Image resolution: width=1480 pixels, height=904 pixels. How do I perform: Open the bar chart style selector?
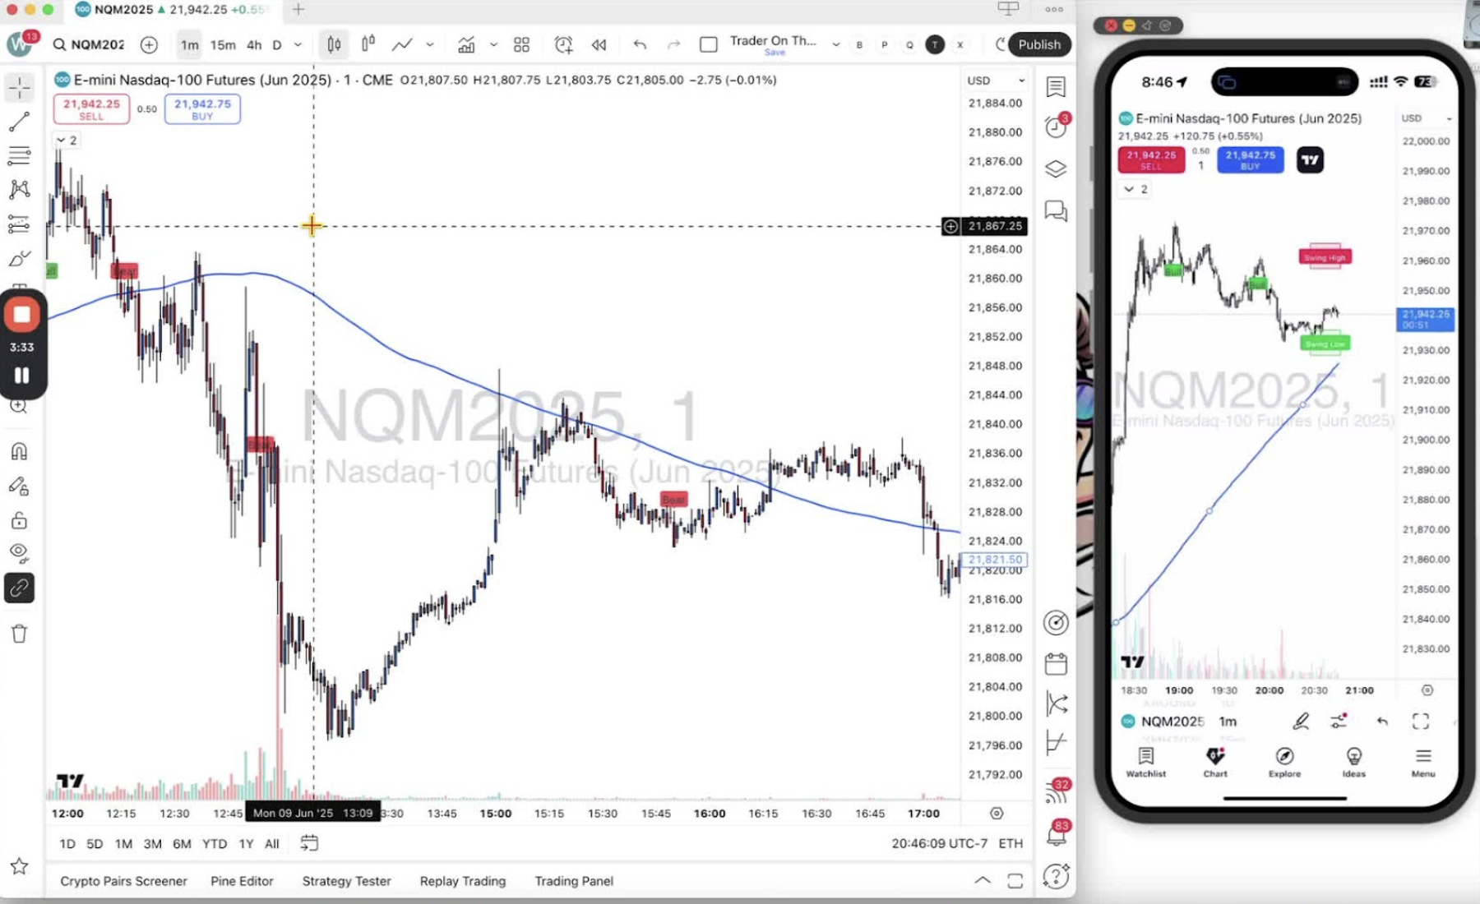pyautogui.click(x=334, y=44)
